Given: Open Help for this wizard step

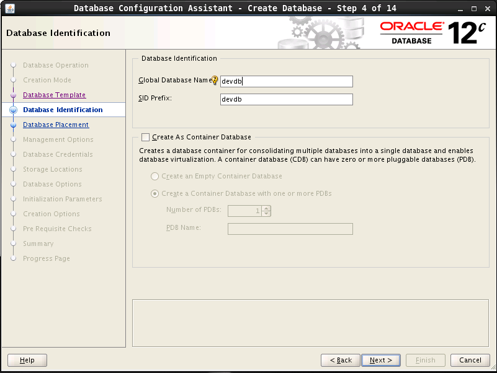Looking at the screenshot, I should point(27,360).
